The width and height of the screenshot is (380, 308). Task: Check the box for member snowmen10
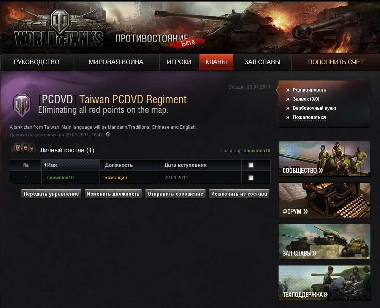251,178
